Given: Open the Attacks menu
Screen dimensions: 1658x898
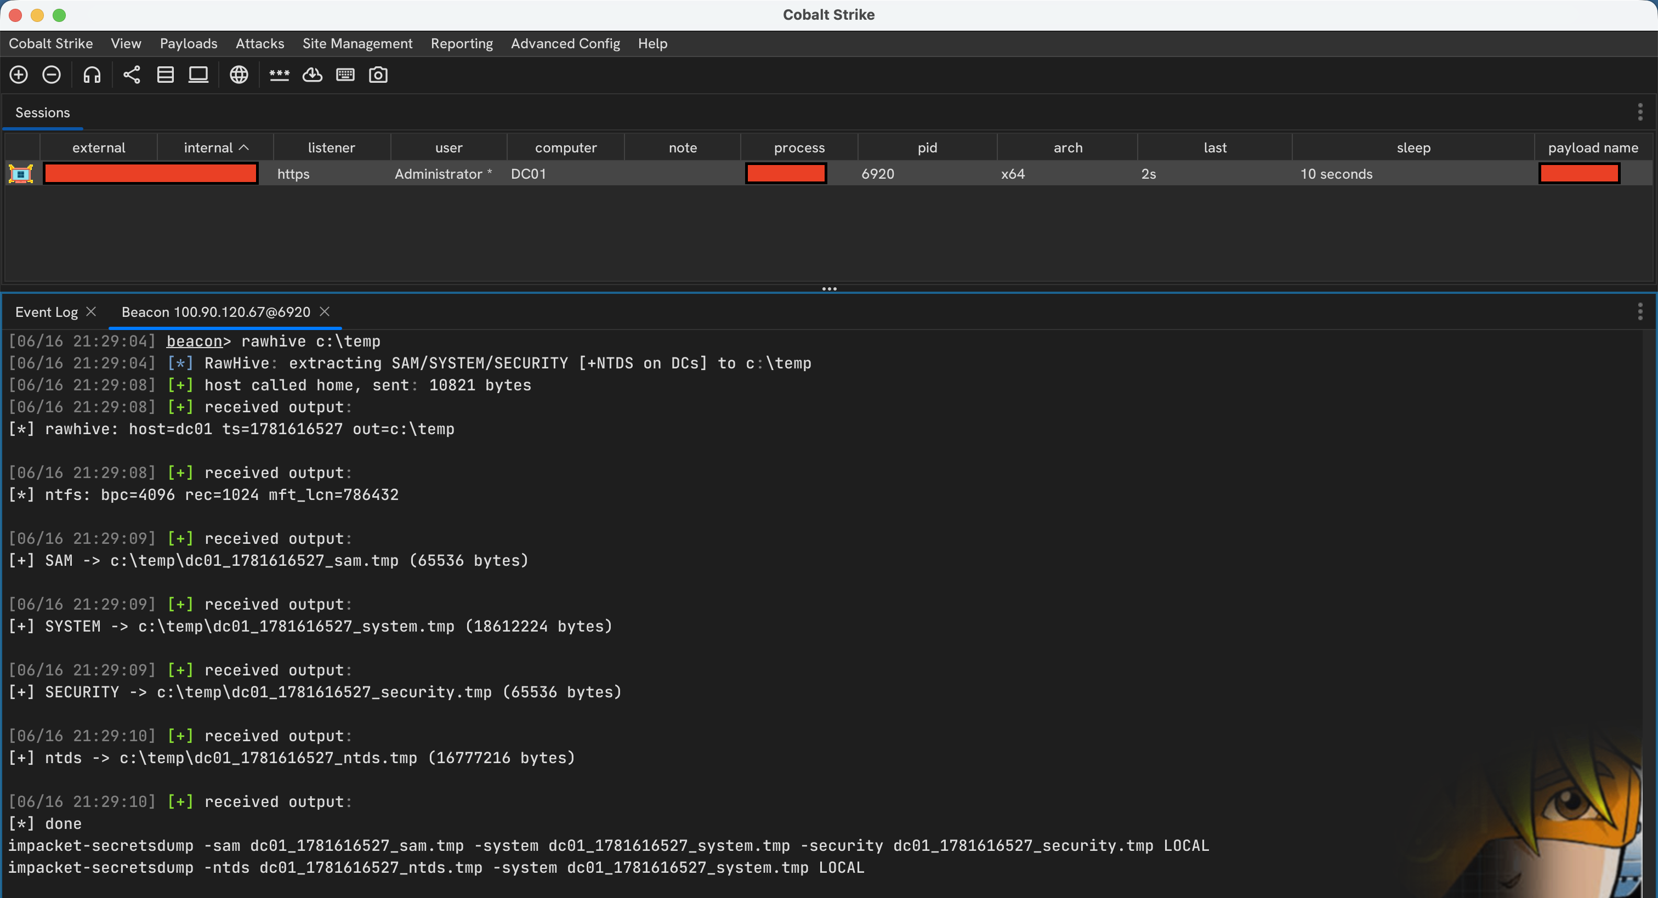Looking at the screenshot, I should pos(260,44).
